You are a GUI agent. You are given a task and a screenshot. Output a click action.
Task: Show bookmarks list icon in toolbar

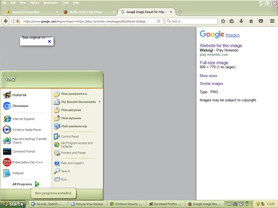232,21
